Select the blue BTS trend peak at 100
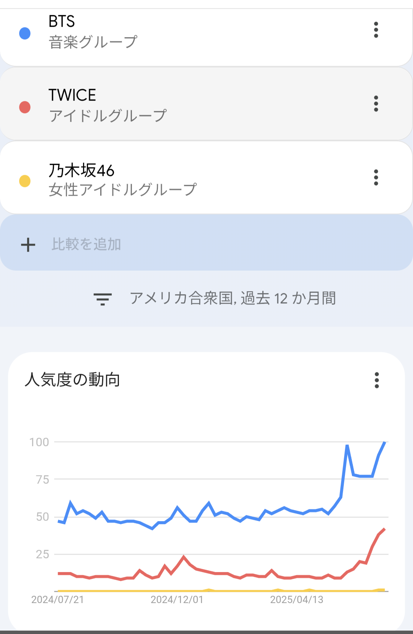The image size is (413, 634). tap(384, 442)
